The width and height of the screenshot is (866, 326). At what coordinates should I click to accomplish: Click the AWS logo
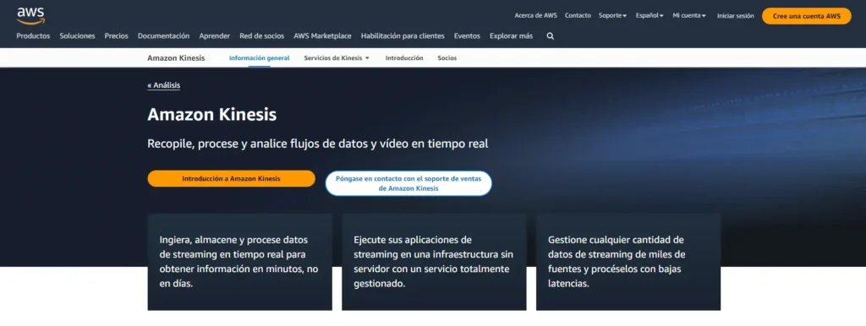click(30, 16)
